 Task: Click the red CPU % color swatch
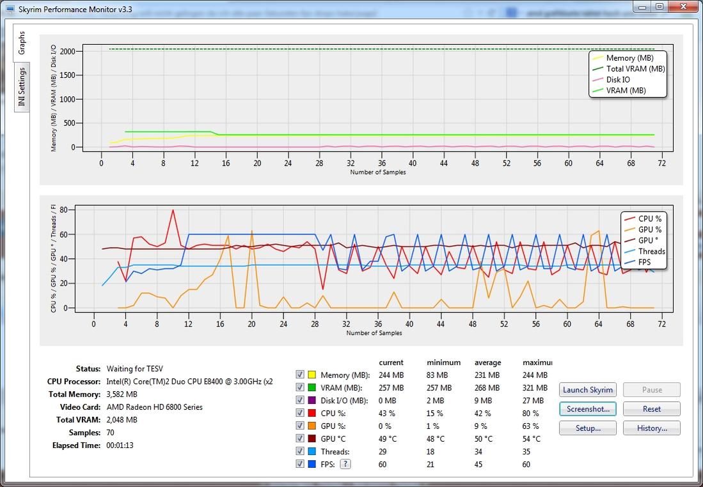click(x=312, y=413)
